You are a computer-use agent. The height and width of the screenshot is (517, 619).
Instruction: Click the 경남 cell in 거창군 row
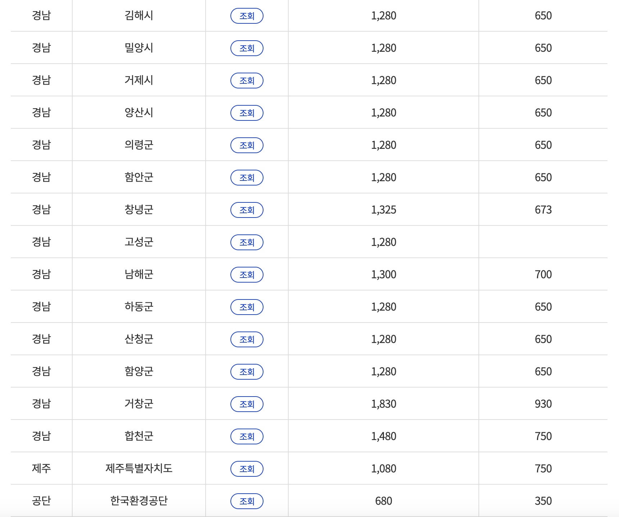[x=41, y=404]
